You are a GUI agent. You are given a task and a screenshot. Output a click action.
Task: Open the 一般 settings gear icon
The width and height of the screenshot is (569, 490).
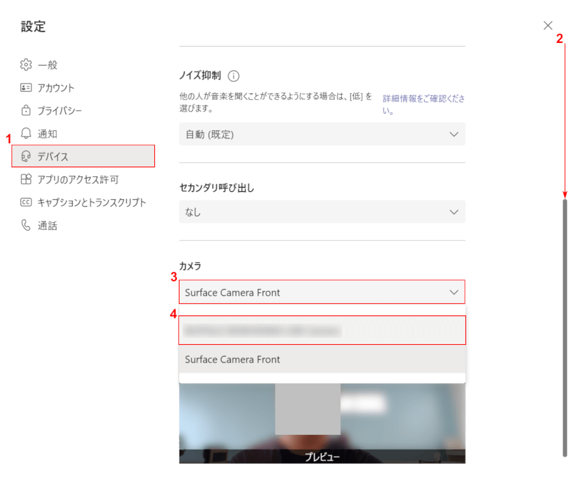[x=26, y=64]
